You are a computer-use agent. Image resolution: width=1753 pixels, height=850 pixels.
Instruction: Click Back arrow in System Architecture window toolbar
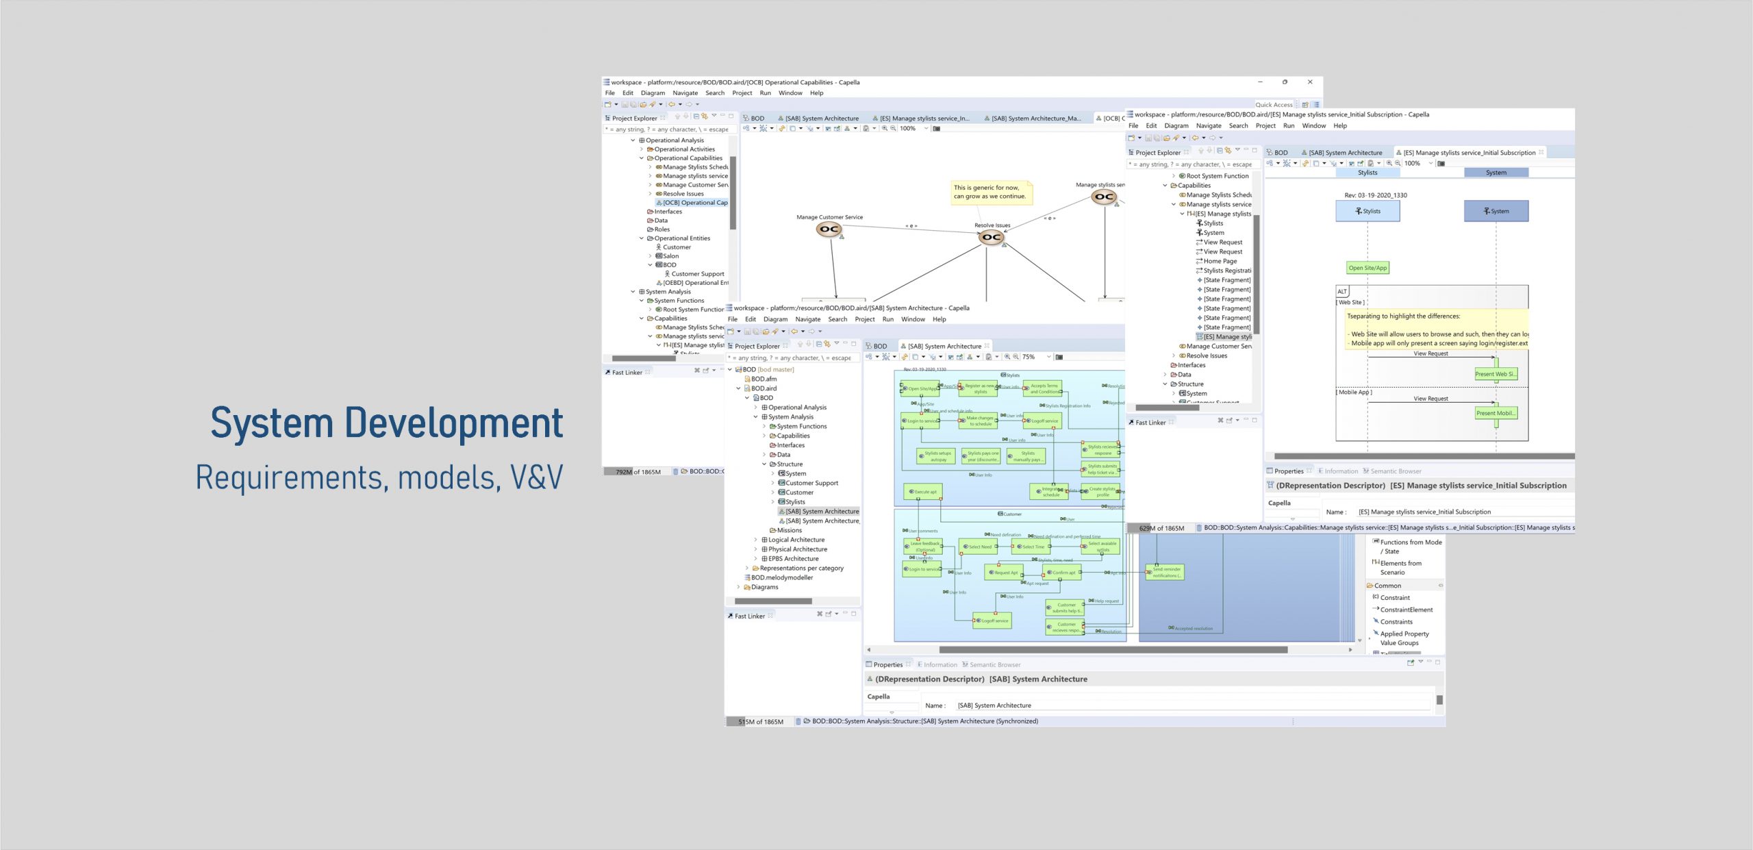click(794, 332)
